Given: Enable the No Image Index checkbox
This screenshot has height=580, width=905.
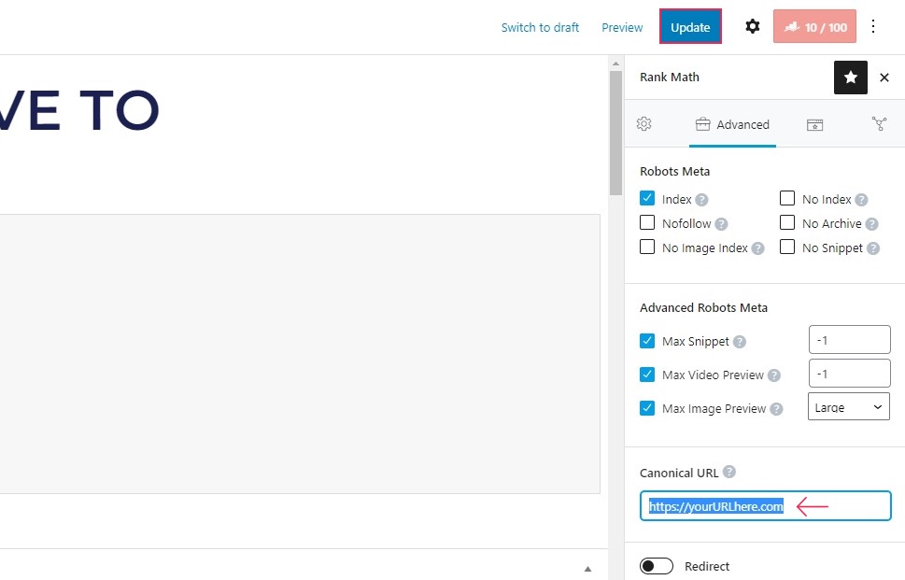Looking at the screenshot, I should [x=647, y=247].
